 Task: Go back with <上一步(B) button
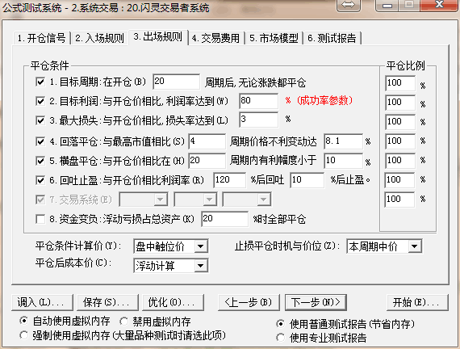(x=249, y=302)
